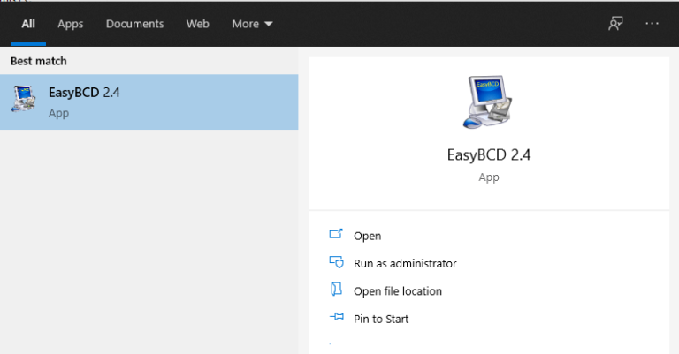679x354 pixels.
Task: Select the All search filter tab
Action: pos(28,24)
